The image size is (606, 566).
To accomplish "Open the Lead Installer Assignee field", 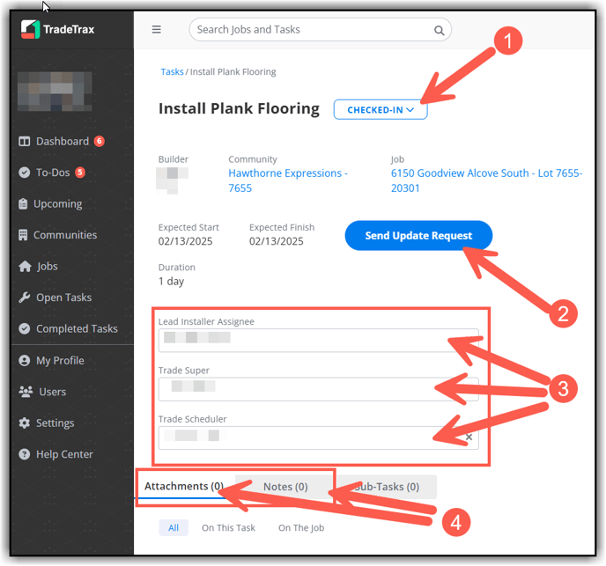I will tap(319, 341).
